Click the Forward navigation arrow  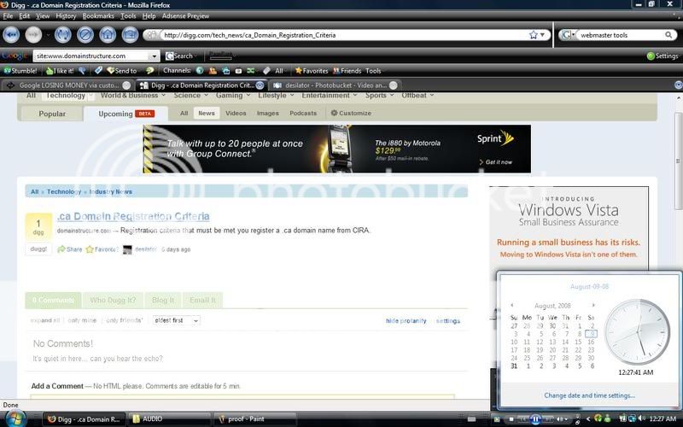coord(34,35)
